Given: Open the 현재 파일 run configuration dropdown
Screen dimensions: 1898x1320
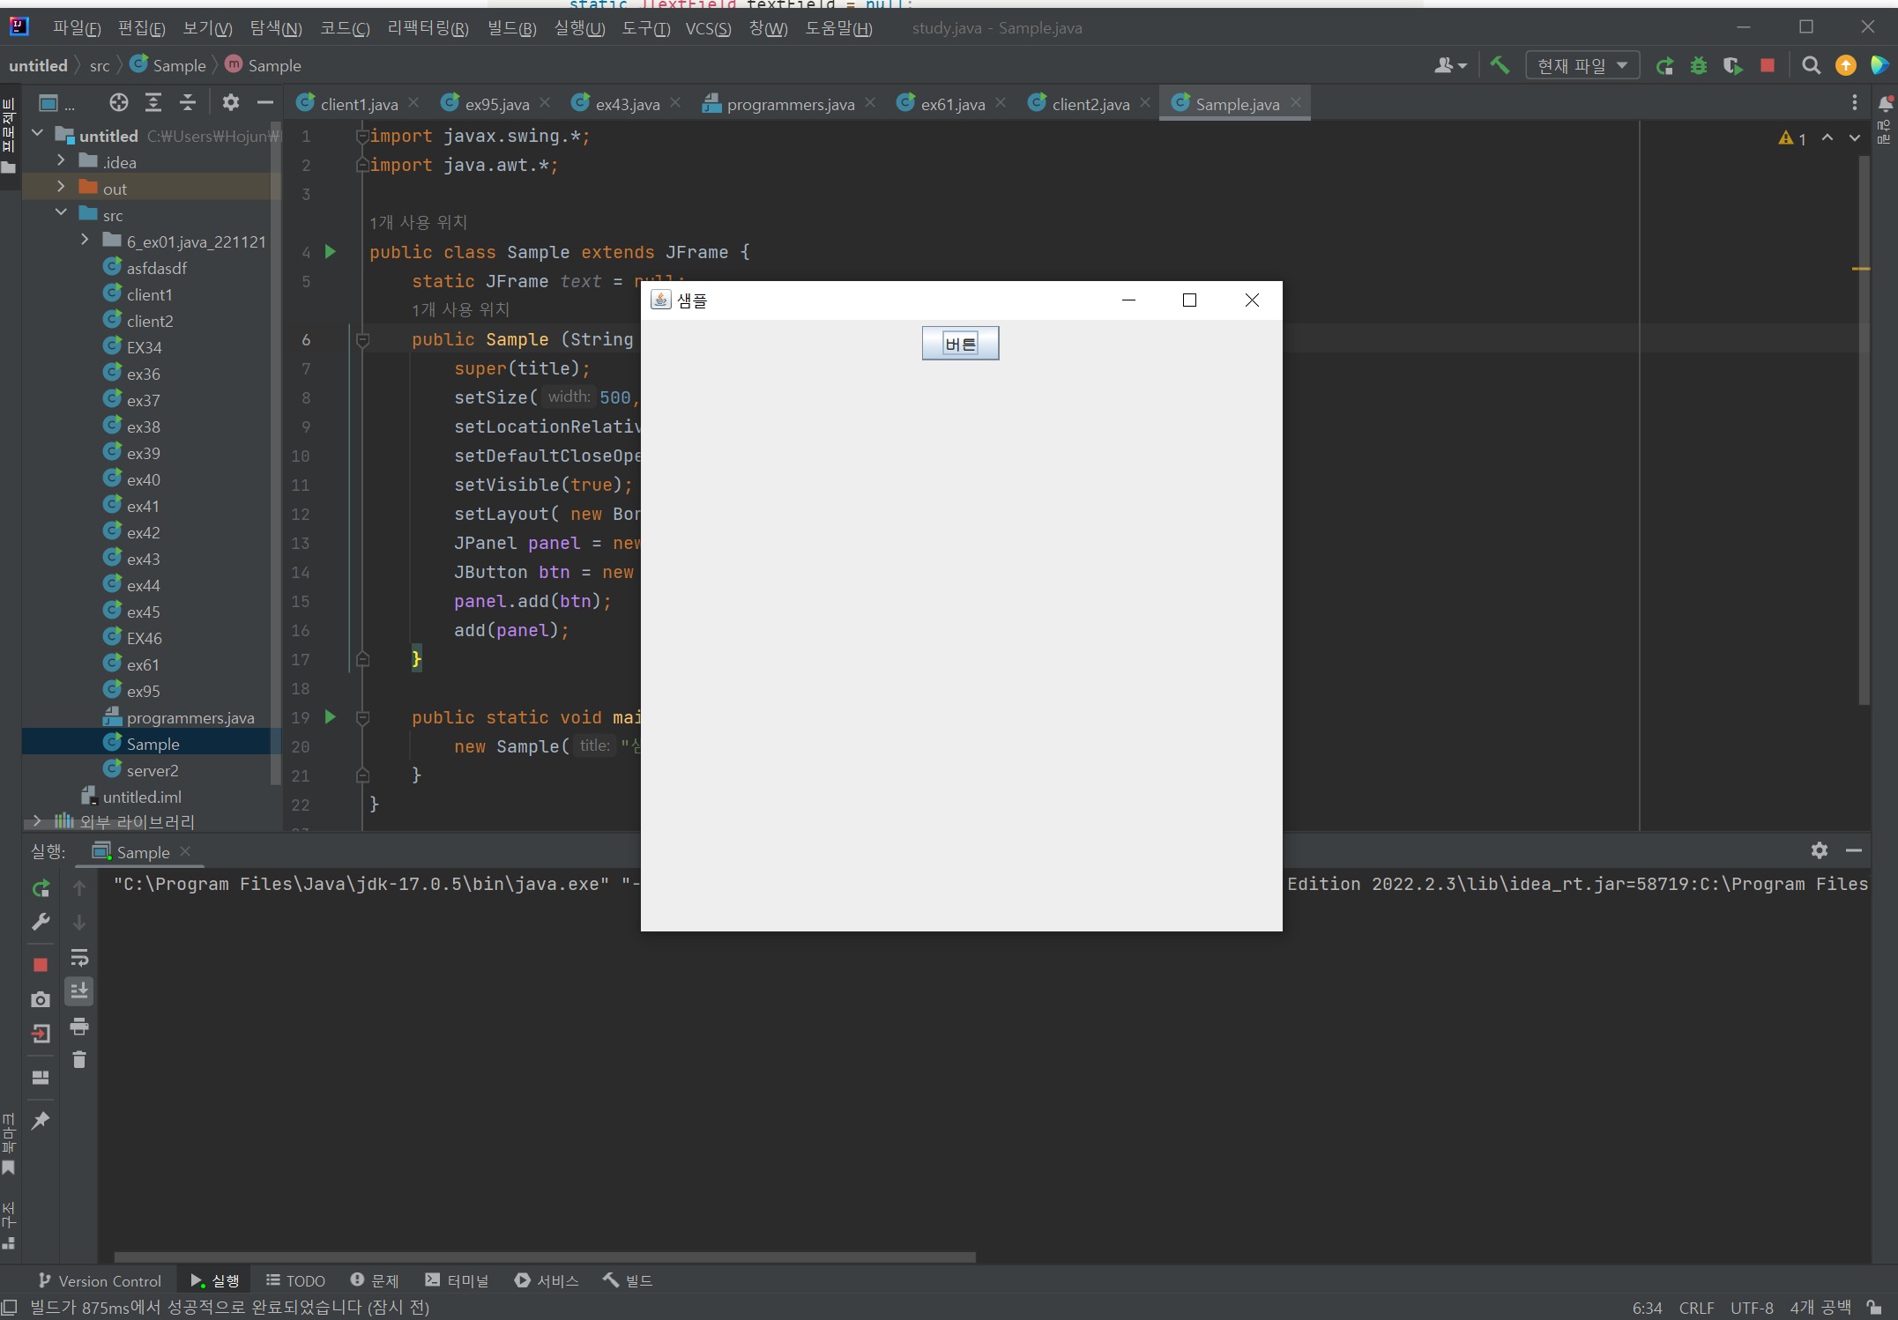Looking at the screenshot, I should coord(1582,65).
